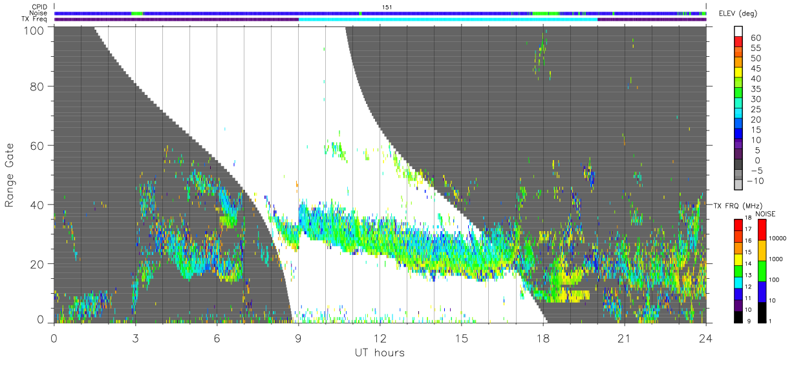Image resolution: width=794 pixels, height=366 pixels.
Task: Click the '18' tick on the UT hours axis
Action: [x=542, y=338]
